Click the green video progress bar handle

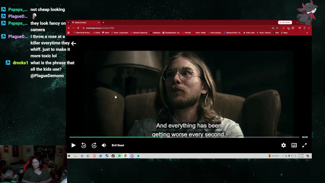click(161, 137)
